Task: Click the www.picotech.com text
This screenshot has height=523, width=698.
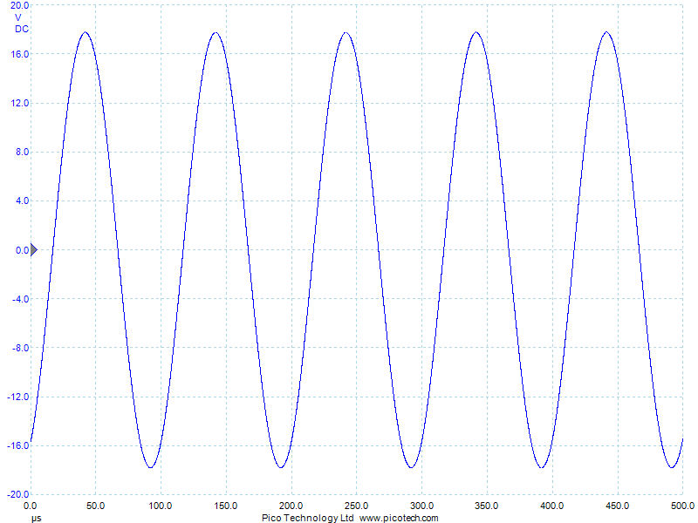Action: 399,518
